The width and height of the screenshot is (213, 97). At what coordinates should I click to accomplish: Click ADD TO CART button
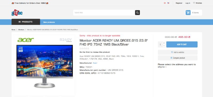(x=182, y=44)
